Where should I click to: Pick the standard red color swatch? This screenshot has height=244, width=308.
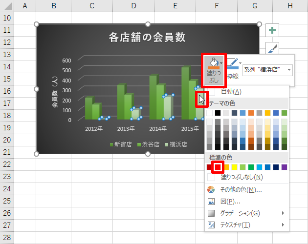pyautogui.click(x=218, y=167)
